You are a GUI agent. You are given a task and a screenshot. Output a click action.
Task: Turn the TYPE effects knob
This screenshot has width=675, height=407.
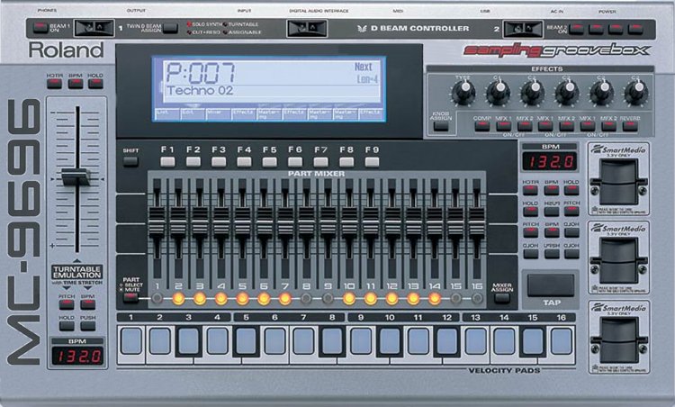(463, 92)
